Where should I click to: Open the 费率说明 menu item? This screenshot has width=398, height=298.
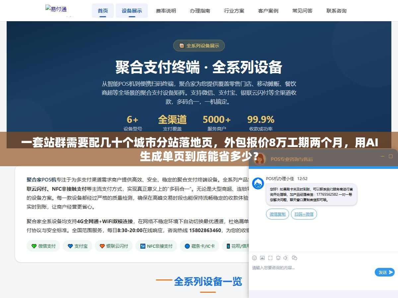(166, 11)
